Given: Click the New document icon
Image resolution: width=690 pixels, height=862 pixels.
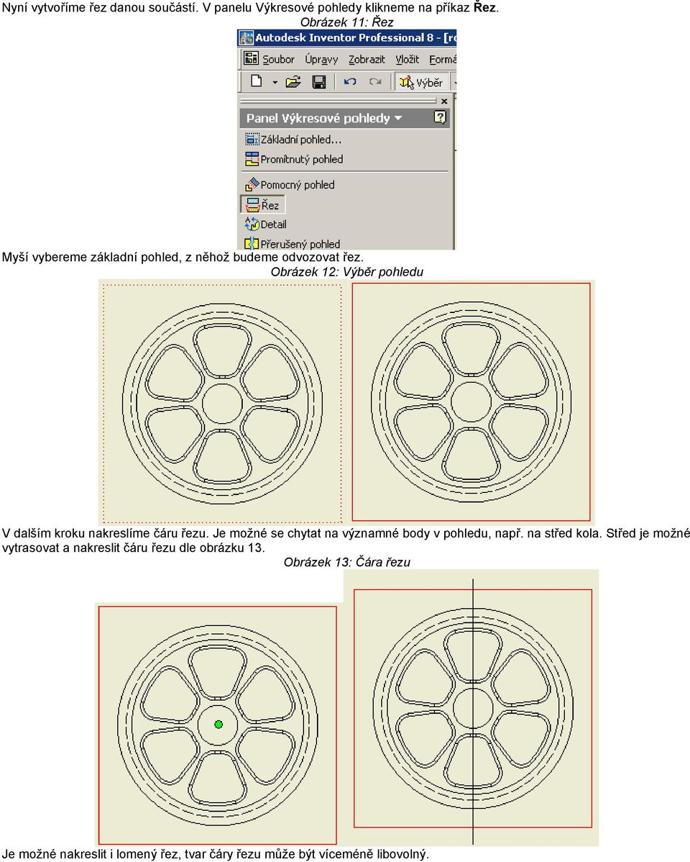Looking at the screenshot, I should 256,81.
